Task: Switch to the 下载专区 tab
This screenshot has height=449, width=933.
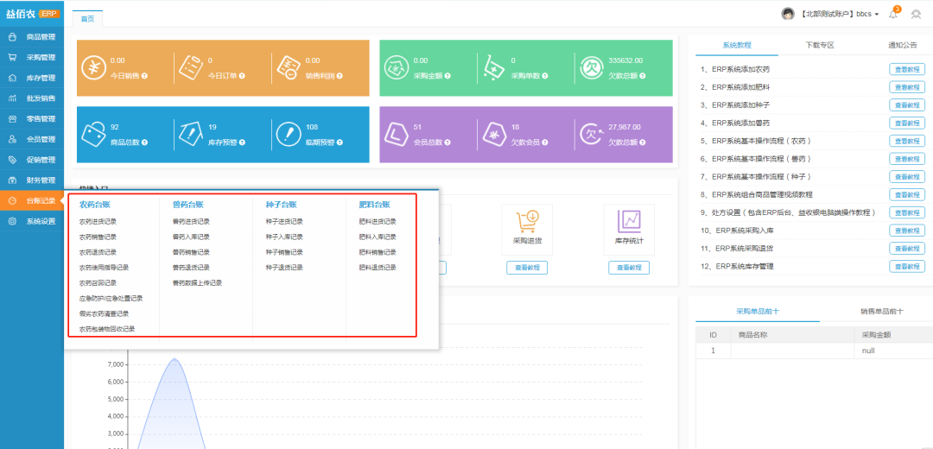Action: point(819,45)
